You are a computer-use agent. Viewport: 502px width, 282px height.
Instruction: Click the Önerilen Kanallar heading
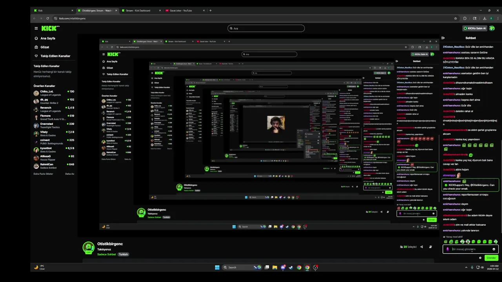[x=44, y=86]
